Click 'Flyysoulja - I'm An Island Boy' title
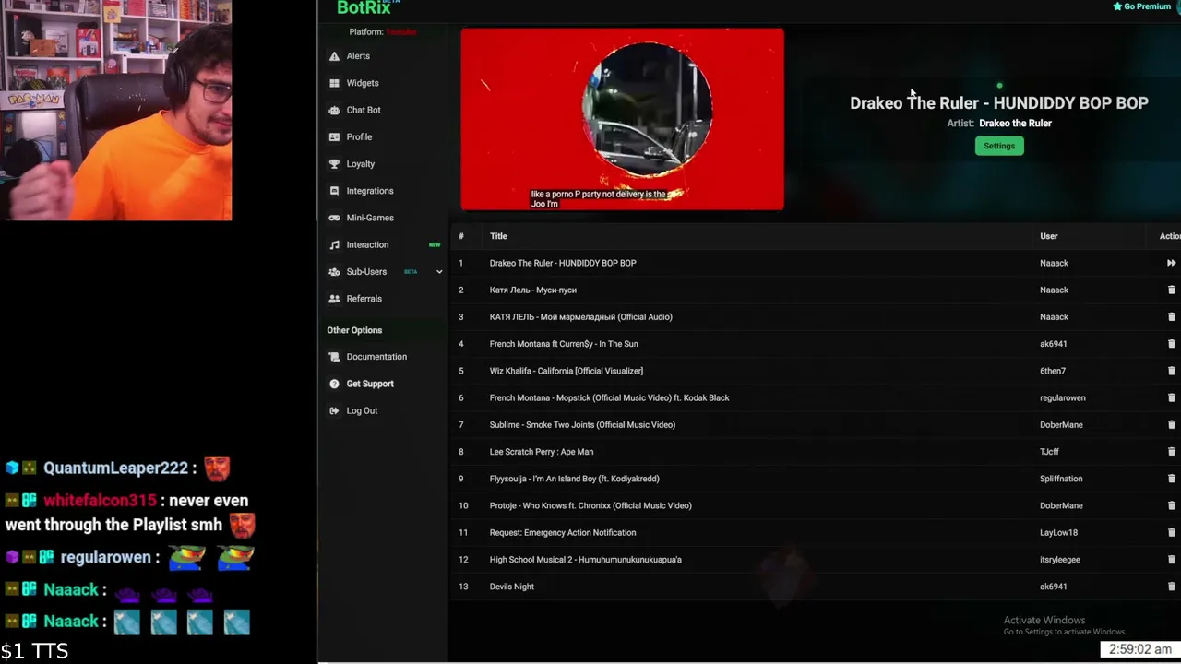 [x=574, y=479]
